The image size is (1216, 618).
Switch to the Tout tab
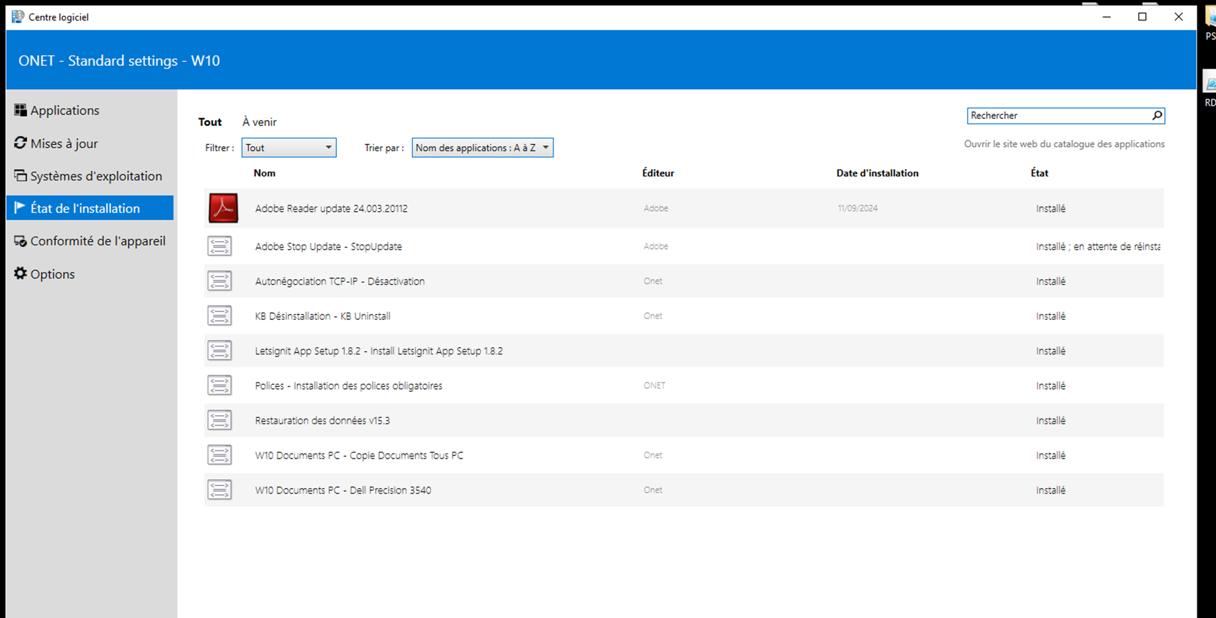click(x=210, y=122)
